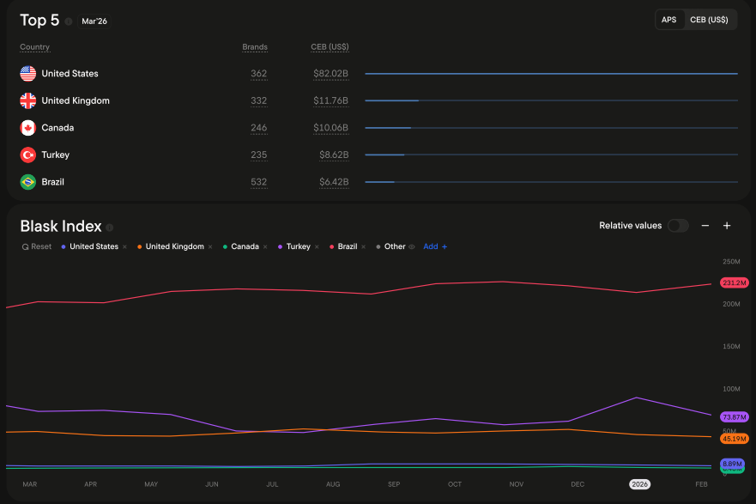Click the $6.42B CEB value

point(334,182)
